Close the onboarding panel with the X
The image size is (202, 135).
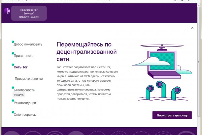tap(192, 28)
